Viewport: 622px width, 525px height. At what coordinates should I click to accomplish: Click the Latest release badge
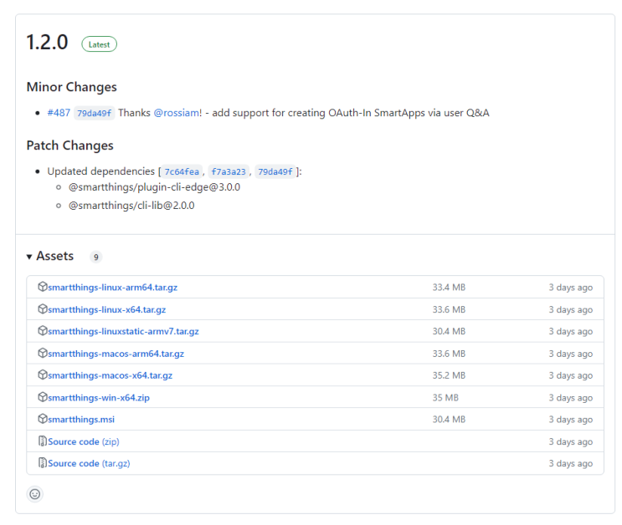tap(99, 44)
